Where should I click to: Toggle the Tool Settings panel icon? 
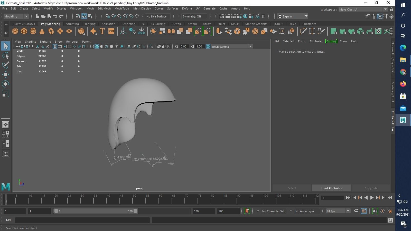[385, 16]
